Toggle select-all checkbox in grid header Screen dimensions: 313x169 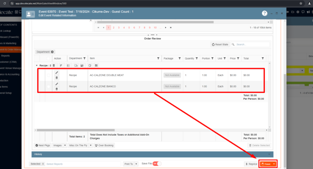point(48,58)
